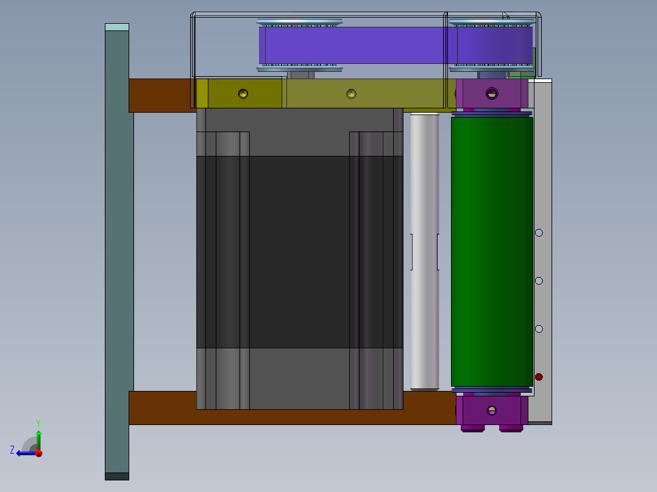Click the red origin ball of the triad
Viewport: 657px width, 492px height.
pyautogui.click(x=38, y=453)
